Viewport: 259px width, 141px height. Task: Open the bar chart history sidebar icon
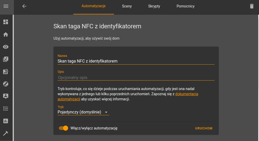coord(6,121)
